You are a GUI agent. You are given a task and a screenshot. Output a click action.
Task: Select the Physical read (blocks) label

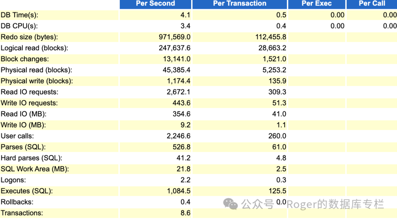click(x=36, y=70)
